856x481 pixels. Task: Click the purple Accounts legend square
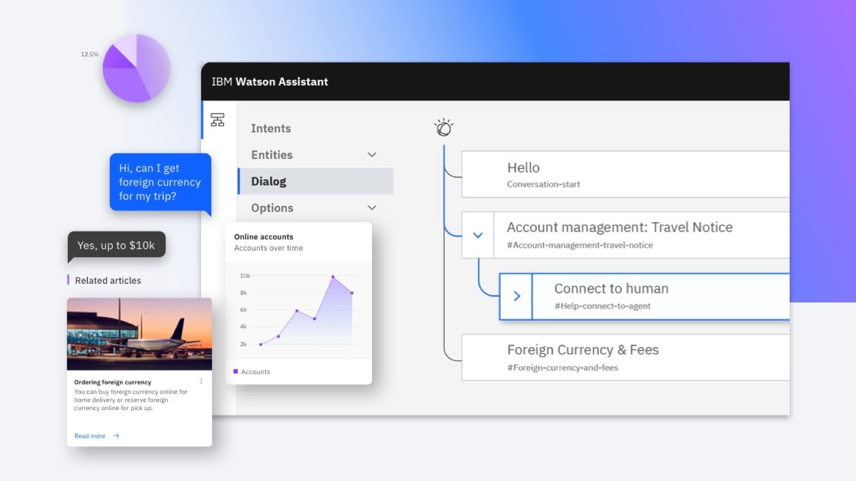pyautogui.click(x=235, y=371)
